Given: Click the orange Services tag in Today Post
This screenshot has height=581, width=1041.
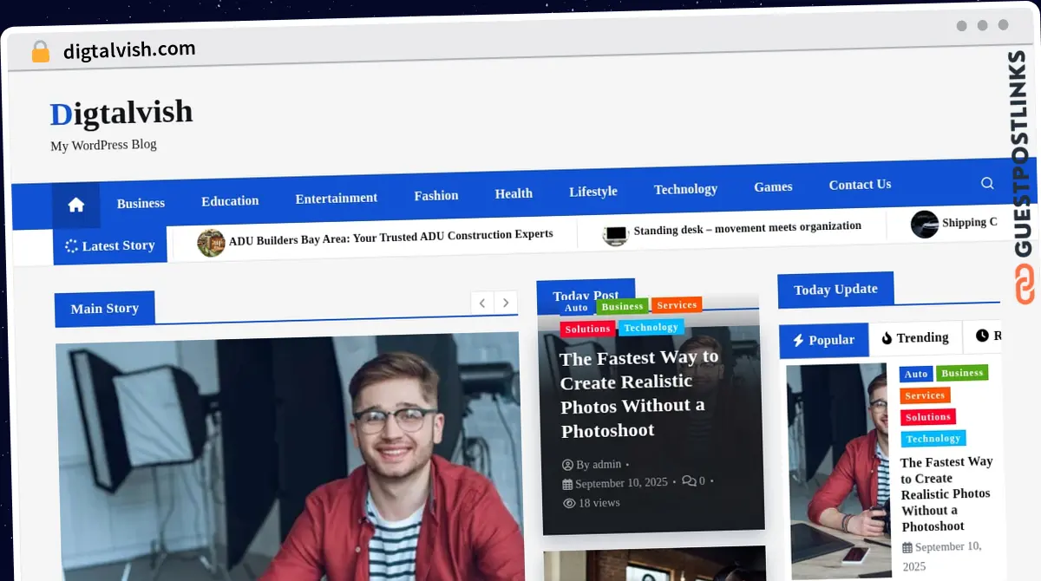Looking at the screenshot, I should coord(677,304).
